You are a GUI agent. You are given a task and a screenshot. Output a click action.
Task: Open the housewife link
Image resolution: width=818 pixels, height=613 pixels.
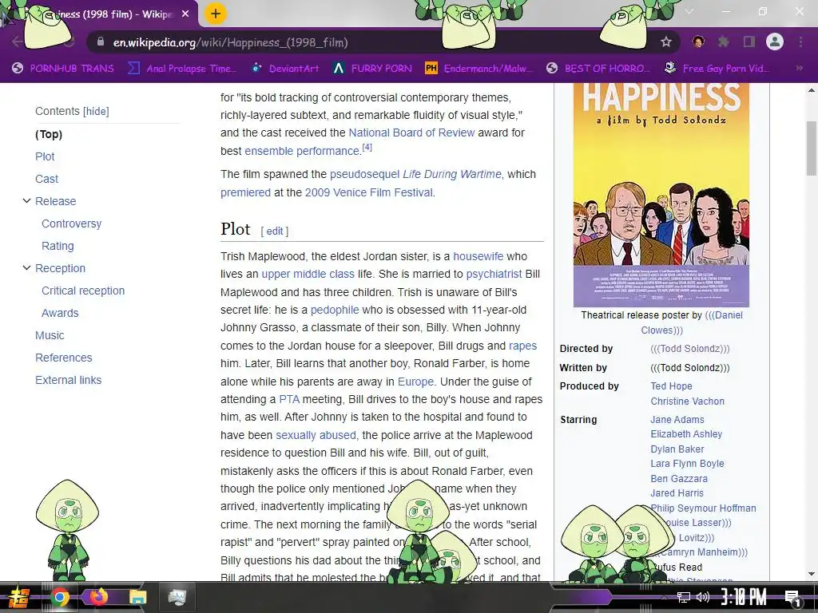pos(478,256)
